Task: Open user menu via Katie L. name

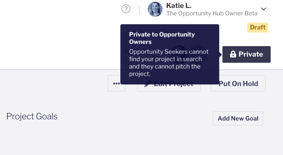Action: click(x=179, y=6)
